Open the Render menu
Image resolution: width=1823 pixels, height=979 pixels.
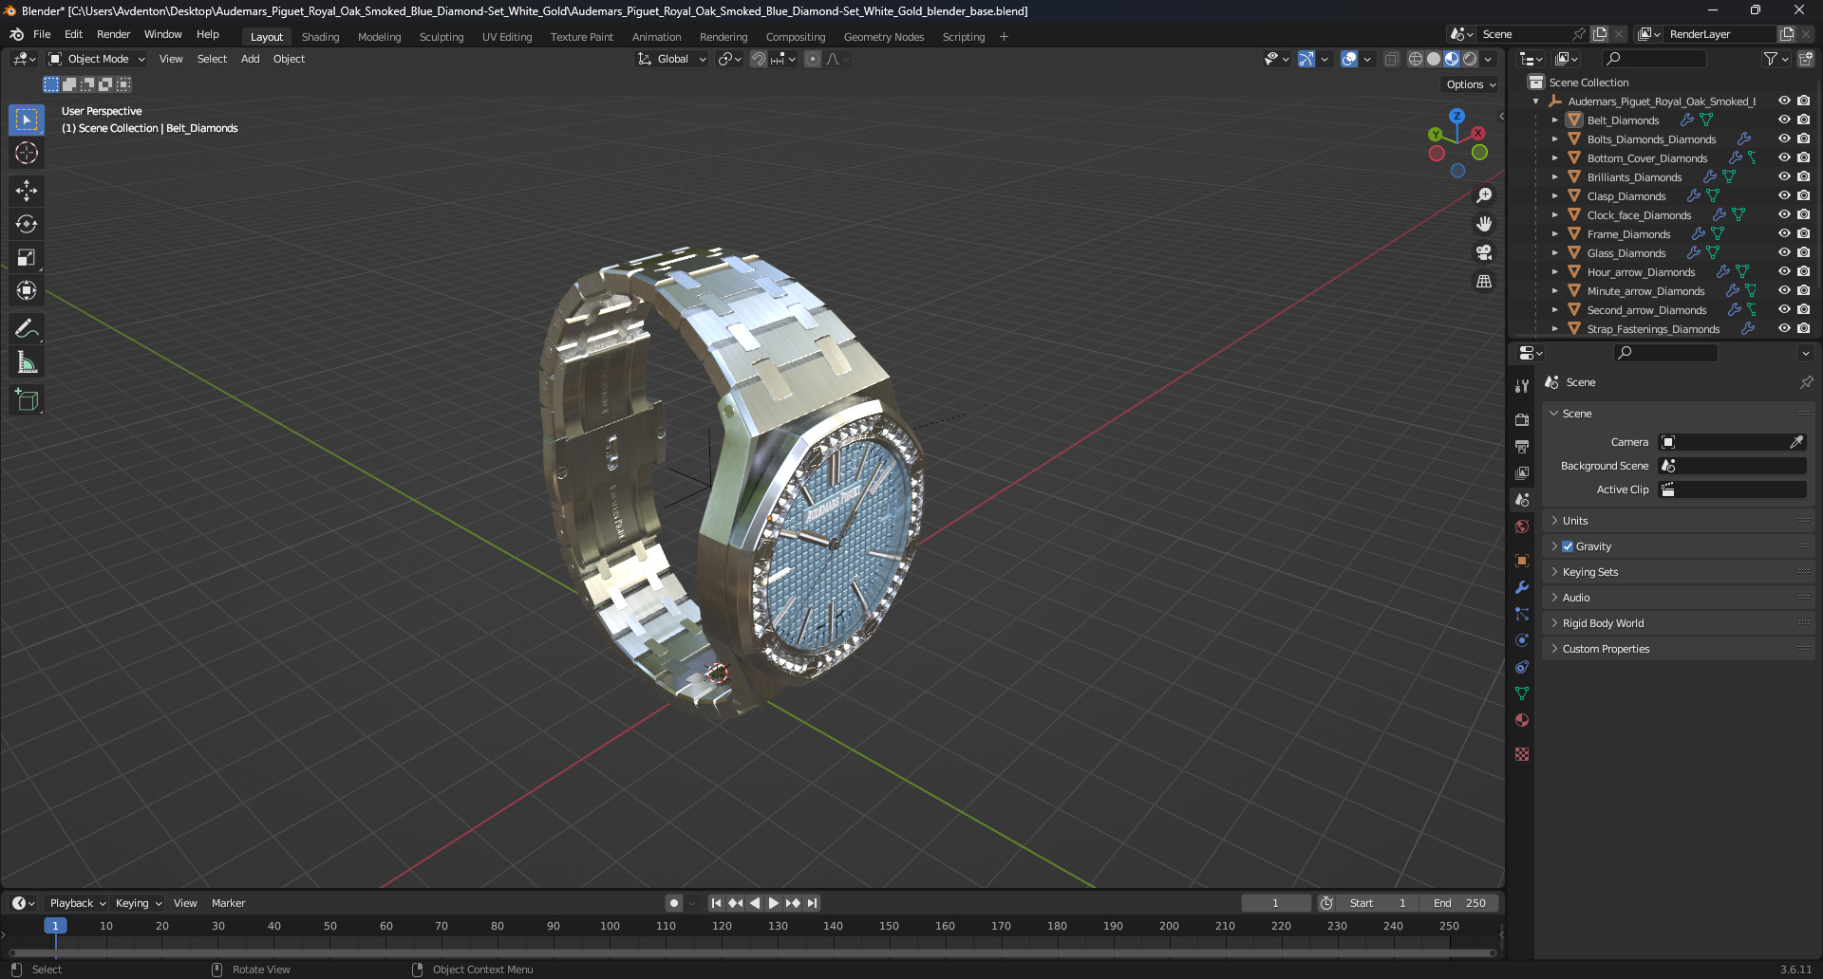[113, 34]
